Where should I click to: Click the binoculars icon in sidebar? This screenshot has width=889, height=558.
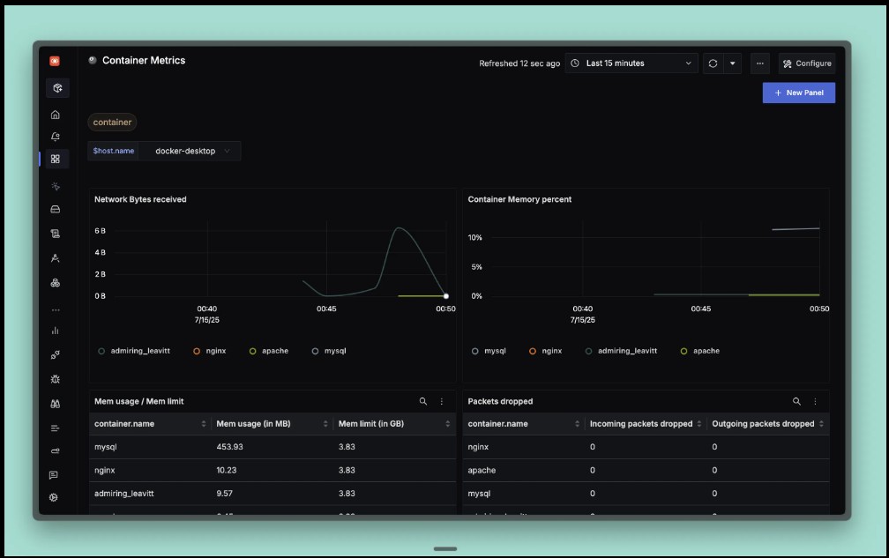pyautogui.click(x=55, y=404)
